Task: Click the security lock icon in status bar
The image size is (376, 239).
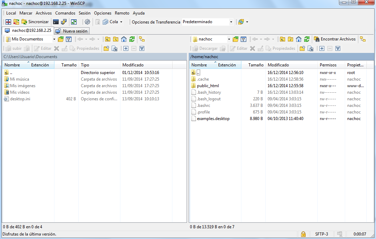Action: [x=303, y=234]
